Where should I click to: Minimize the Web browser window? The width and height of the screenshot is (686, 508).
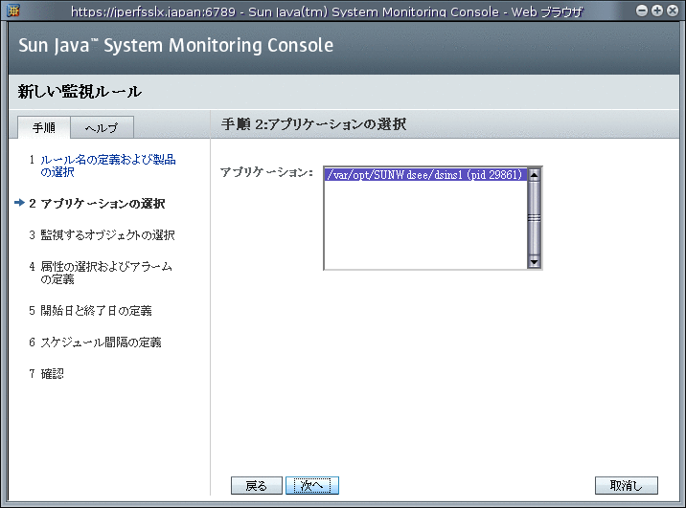[641, 11]
